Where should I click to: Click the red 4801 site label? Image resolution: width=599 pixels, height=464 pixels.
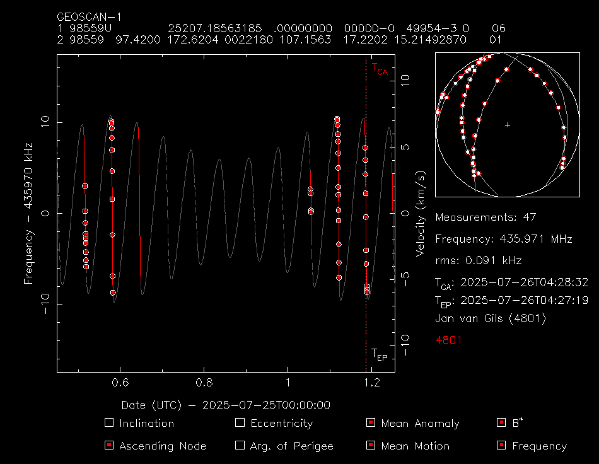tap(448, 340)
